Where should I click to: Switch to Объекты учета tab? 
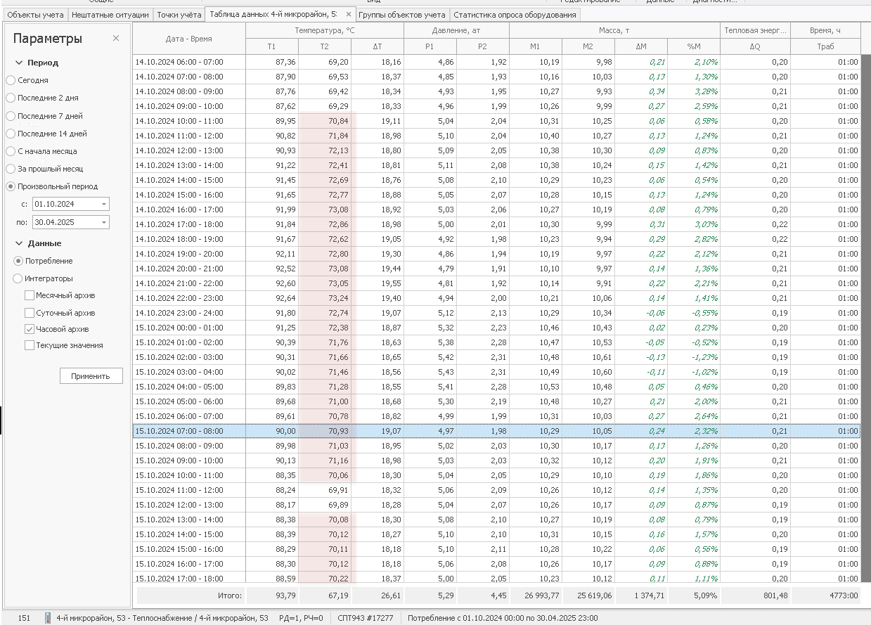pos(35,15)
